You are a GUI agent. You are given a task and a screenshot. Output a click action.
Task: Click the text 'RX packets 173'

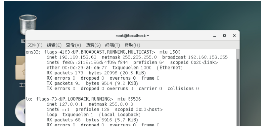click(x=65, y=73)
